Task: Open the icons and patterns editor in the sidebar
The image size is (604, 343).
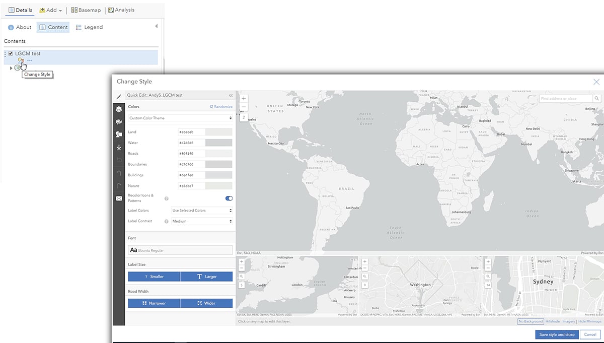Action: 119,134
